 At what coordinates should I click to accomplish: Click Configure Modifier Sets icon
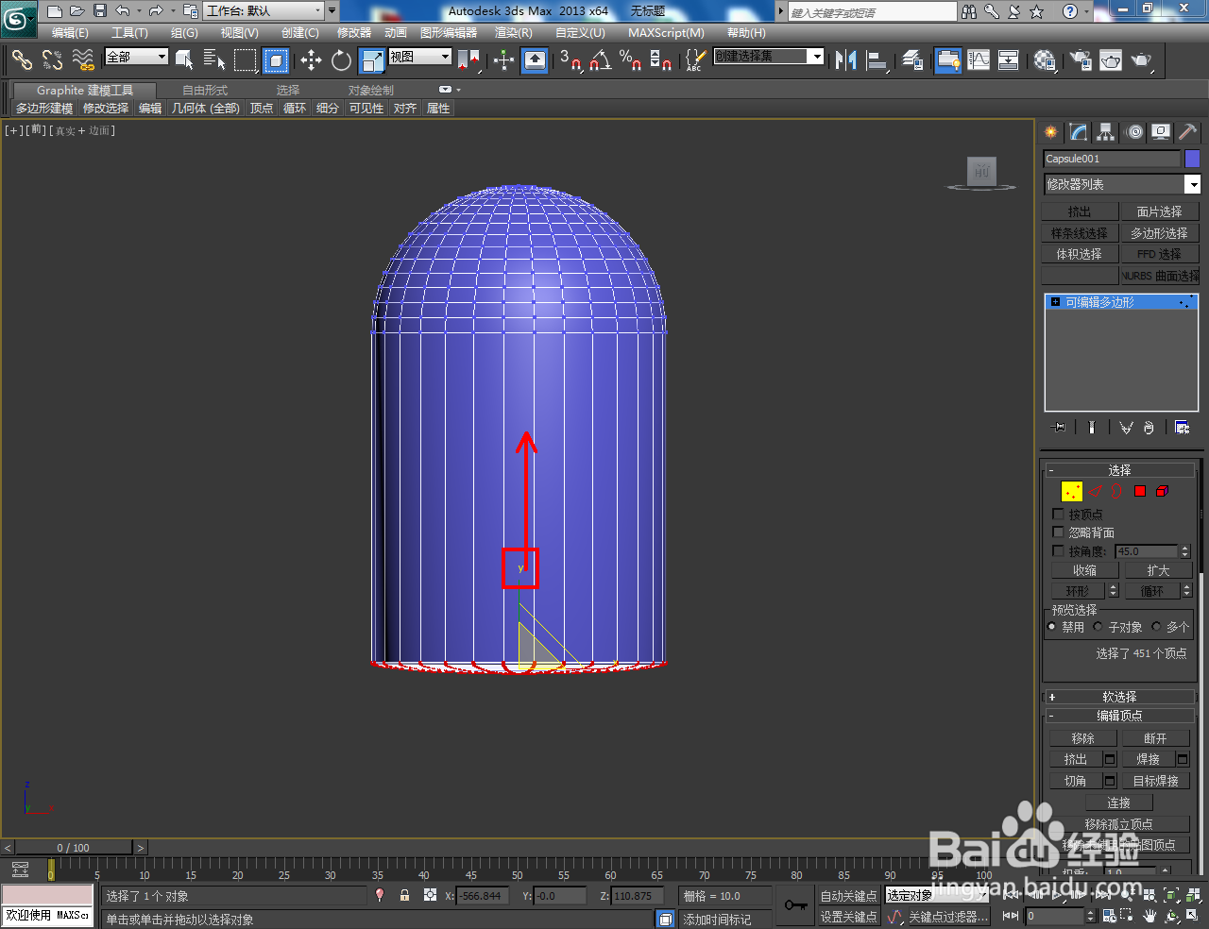(x=1182, y=428)
